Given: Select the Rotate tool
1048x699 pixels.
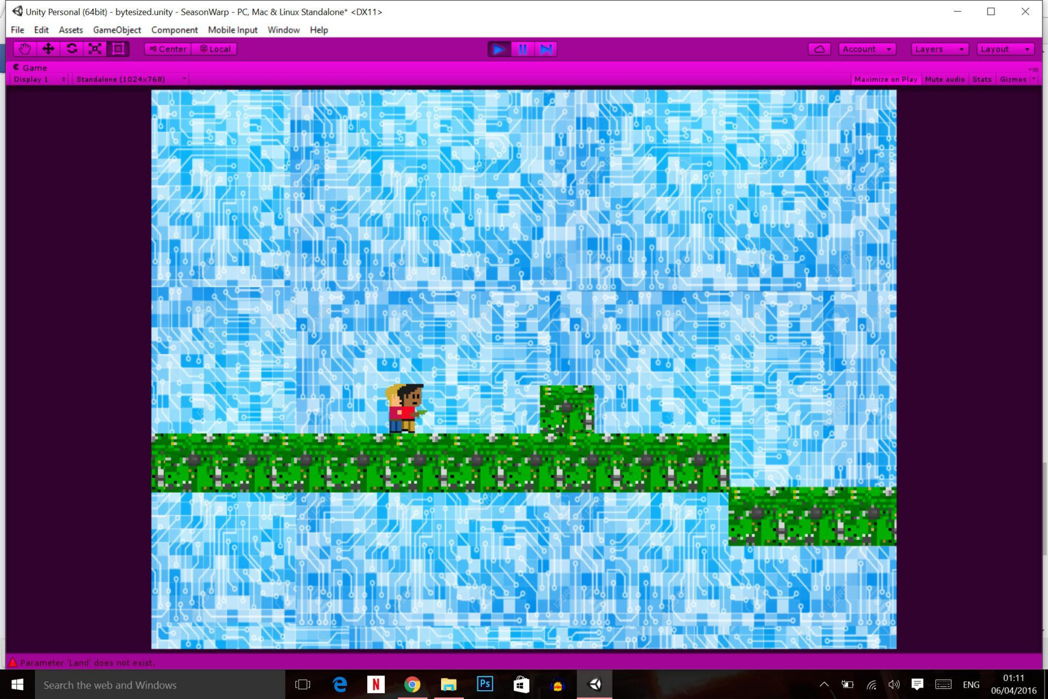Looking at the screenshot, I should tap(72, 49).
